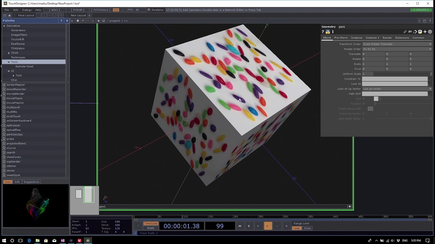Screen dimensions: 435x244
Task: Select the single pane layout icon
Action: 39,15
